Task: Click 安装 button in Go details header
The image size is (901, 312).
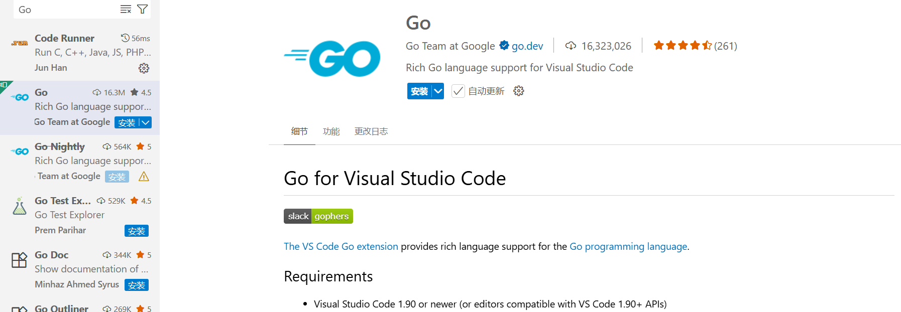Action: [419, 91]
